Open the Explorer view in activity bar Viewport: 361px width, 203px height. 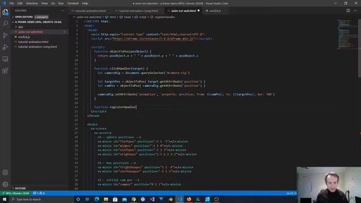pyautogui.click(x=5, y=12)
